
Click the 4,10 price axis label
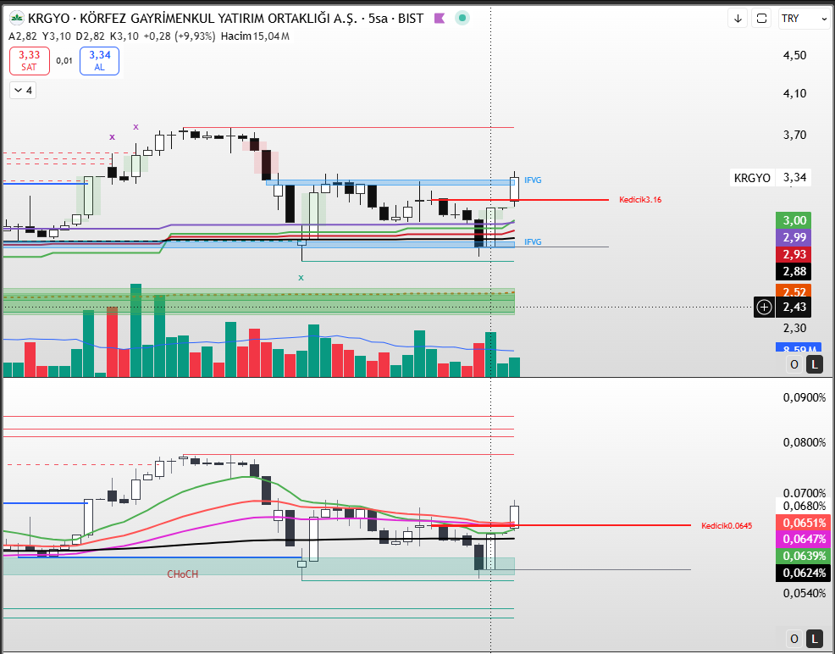pos(794,93)
